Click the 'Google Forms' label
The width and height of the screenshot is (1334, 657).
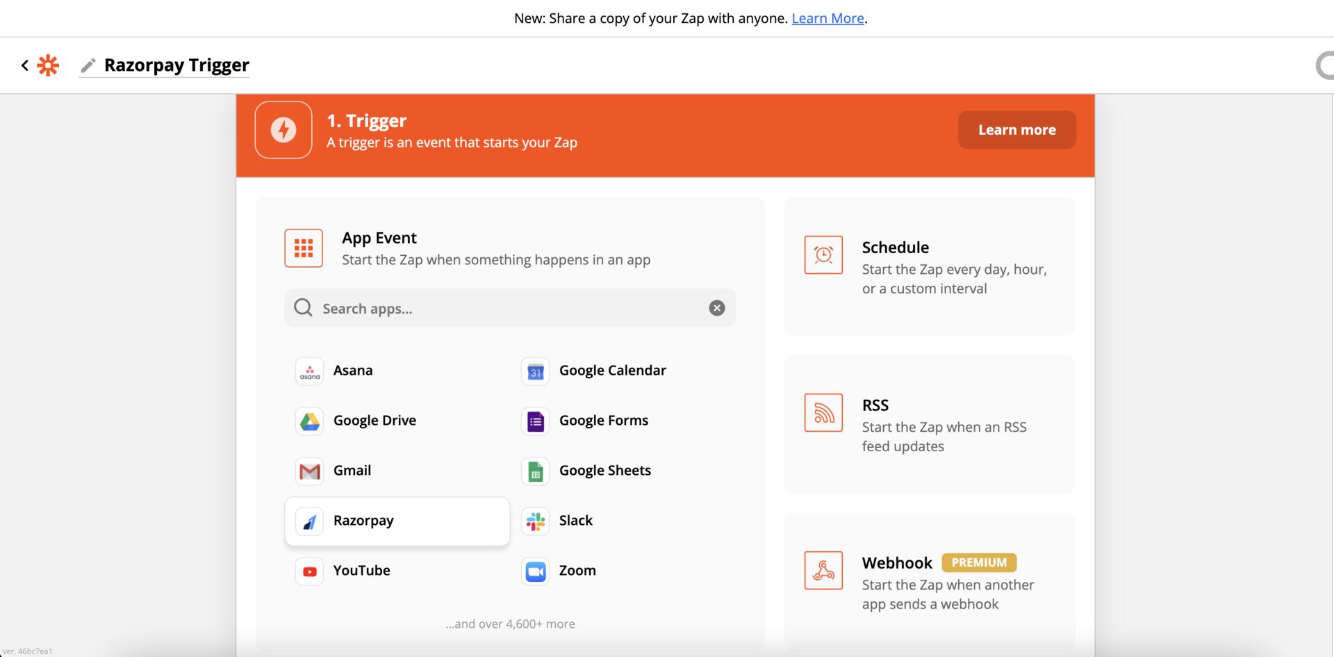click(603, 421)
